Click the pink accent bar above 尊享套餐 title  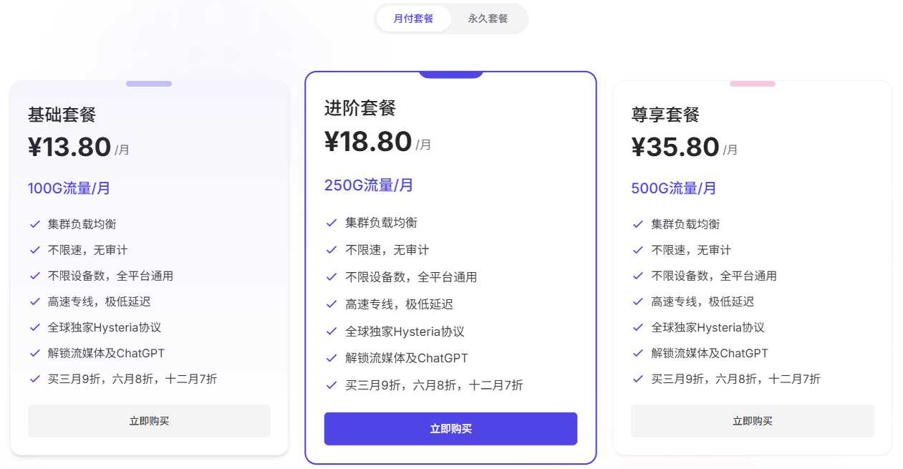(753, 84)
